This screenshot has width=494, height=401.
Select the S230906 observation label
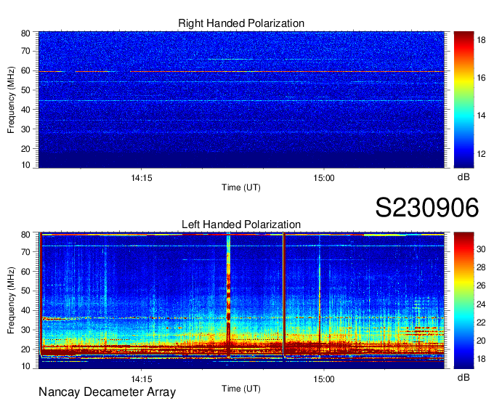(x=427, y=208)
